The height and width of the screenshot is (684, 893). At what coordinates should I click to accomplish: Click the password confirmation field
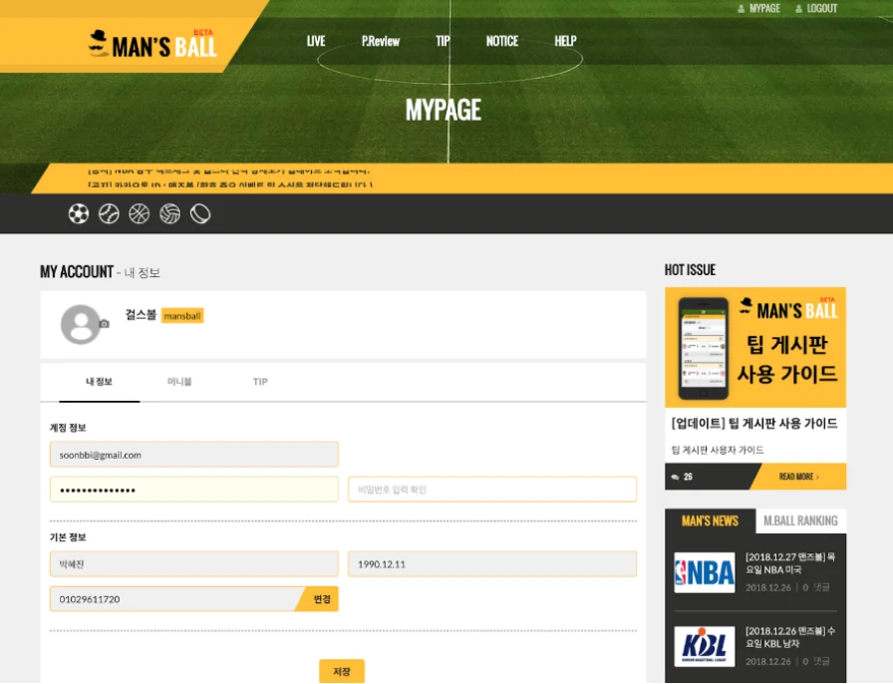click(x=492, y=490)
